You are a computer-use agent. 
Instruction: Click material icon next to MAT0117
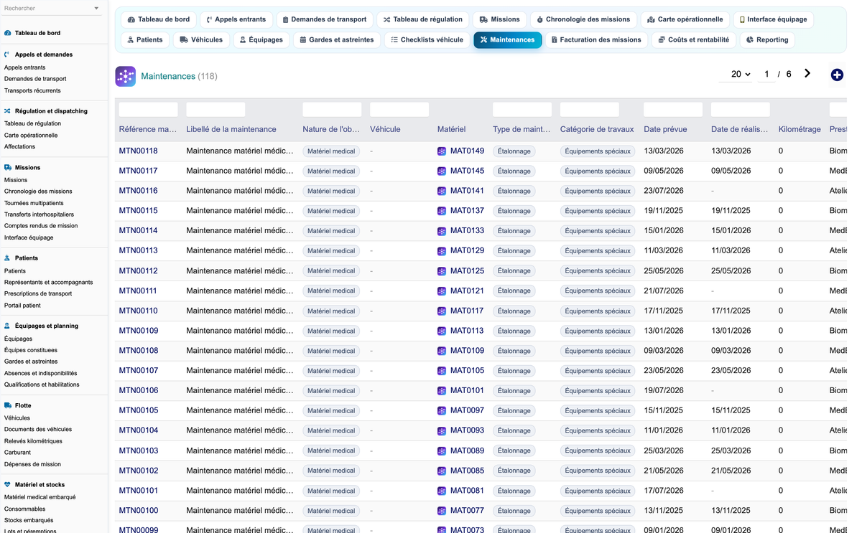coord(442,311)
